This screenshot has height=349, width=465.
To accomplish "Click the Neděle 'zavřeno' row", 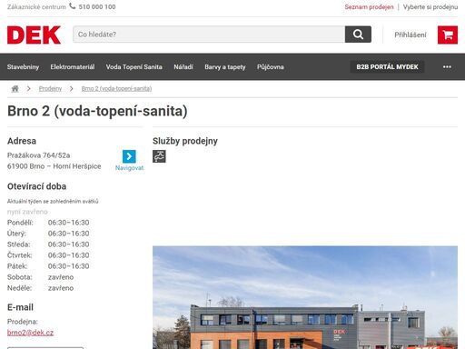I will click(40, 288).
